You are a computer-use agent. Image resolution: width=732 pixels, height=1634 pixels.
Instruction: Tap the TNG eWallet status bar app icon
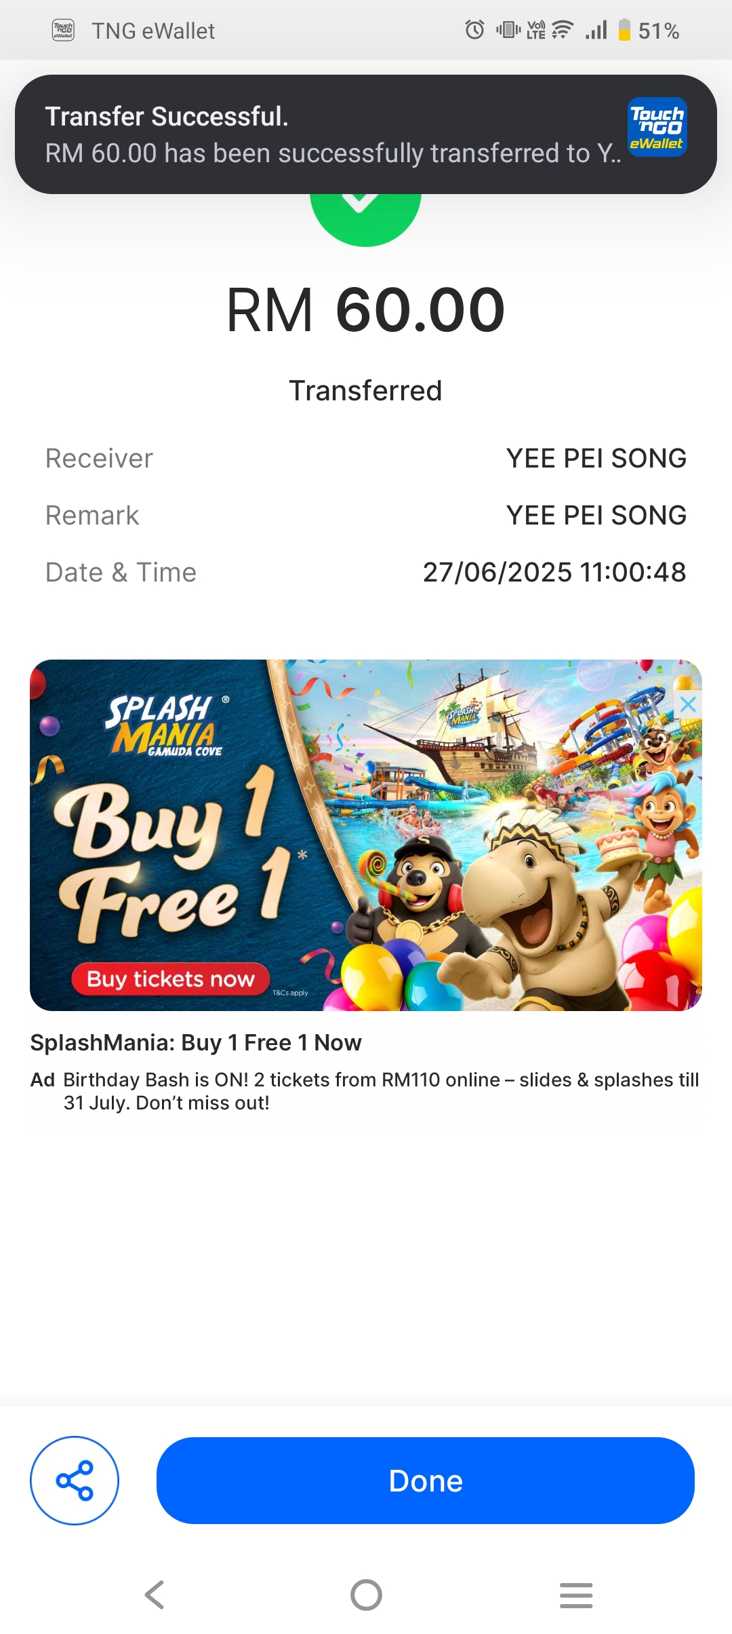coord(63,30)
